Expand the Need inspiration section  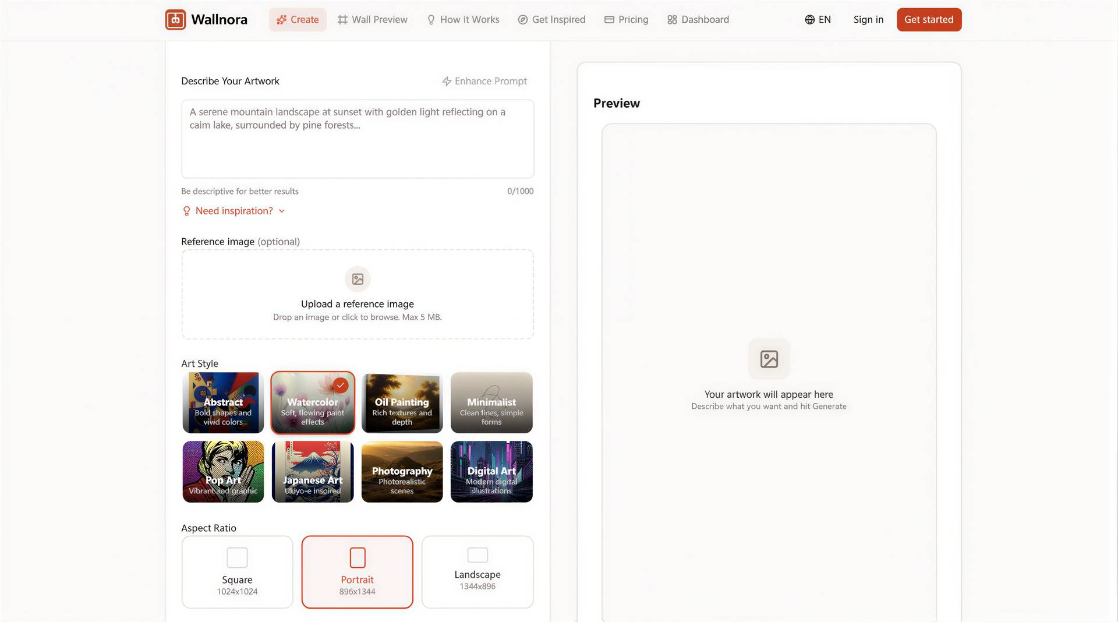pos(233,211)
